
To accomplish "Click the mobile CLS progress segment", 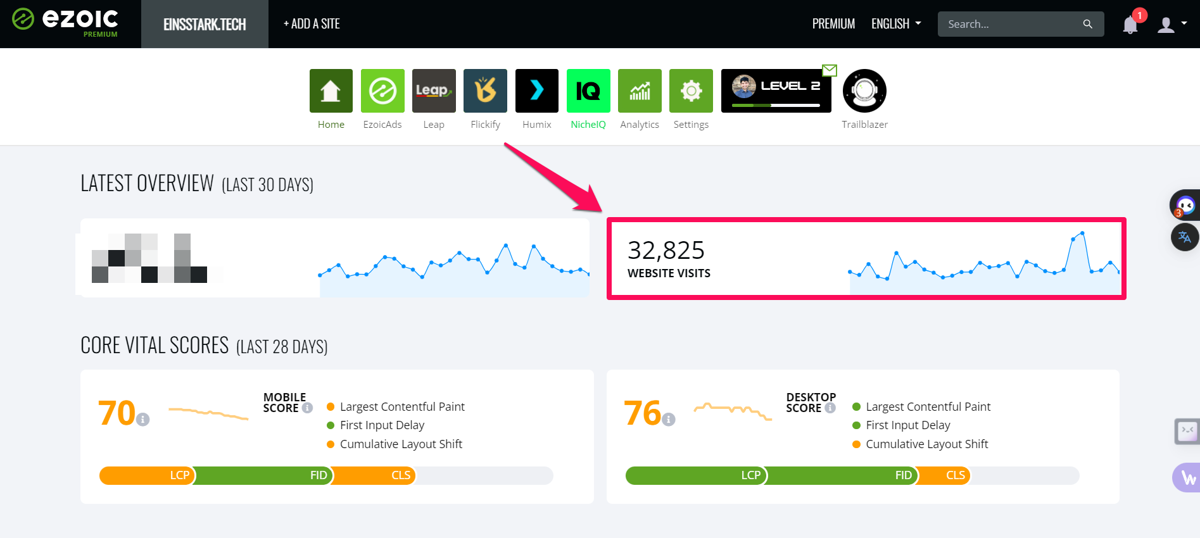I will (x=374, y=475).
